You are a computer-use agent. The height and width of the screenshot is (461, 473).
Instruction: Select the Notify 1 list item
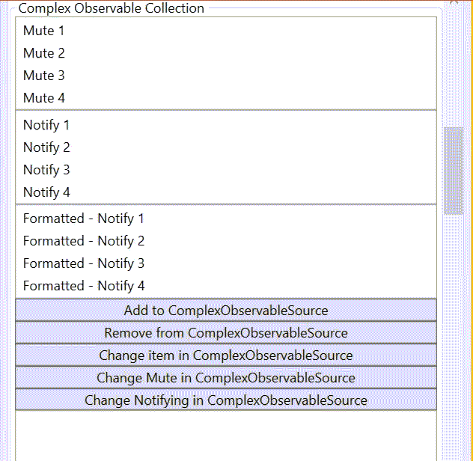[x=226, y=125]
